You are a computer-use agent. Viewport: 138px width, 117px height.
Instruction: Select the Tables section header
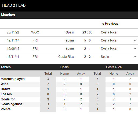[x=6, y=67]
